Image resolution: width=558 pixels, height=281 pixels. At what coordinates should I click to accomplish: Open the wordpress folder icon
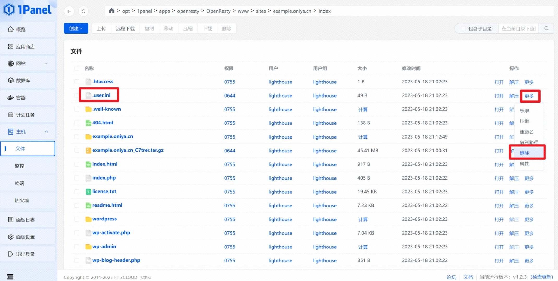pyautogui.click(x=88, y=219)
